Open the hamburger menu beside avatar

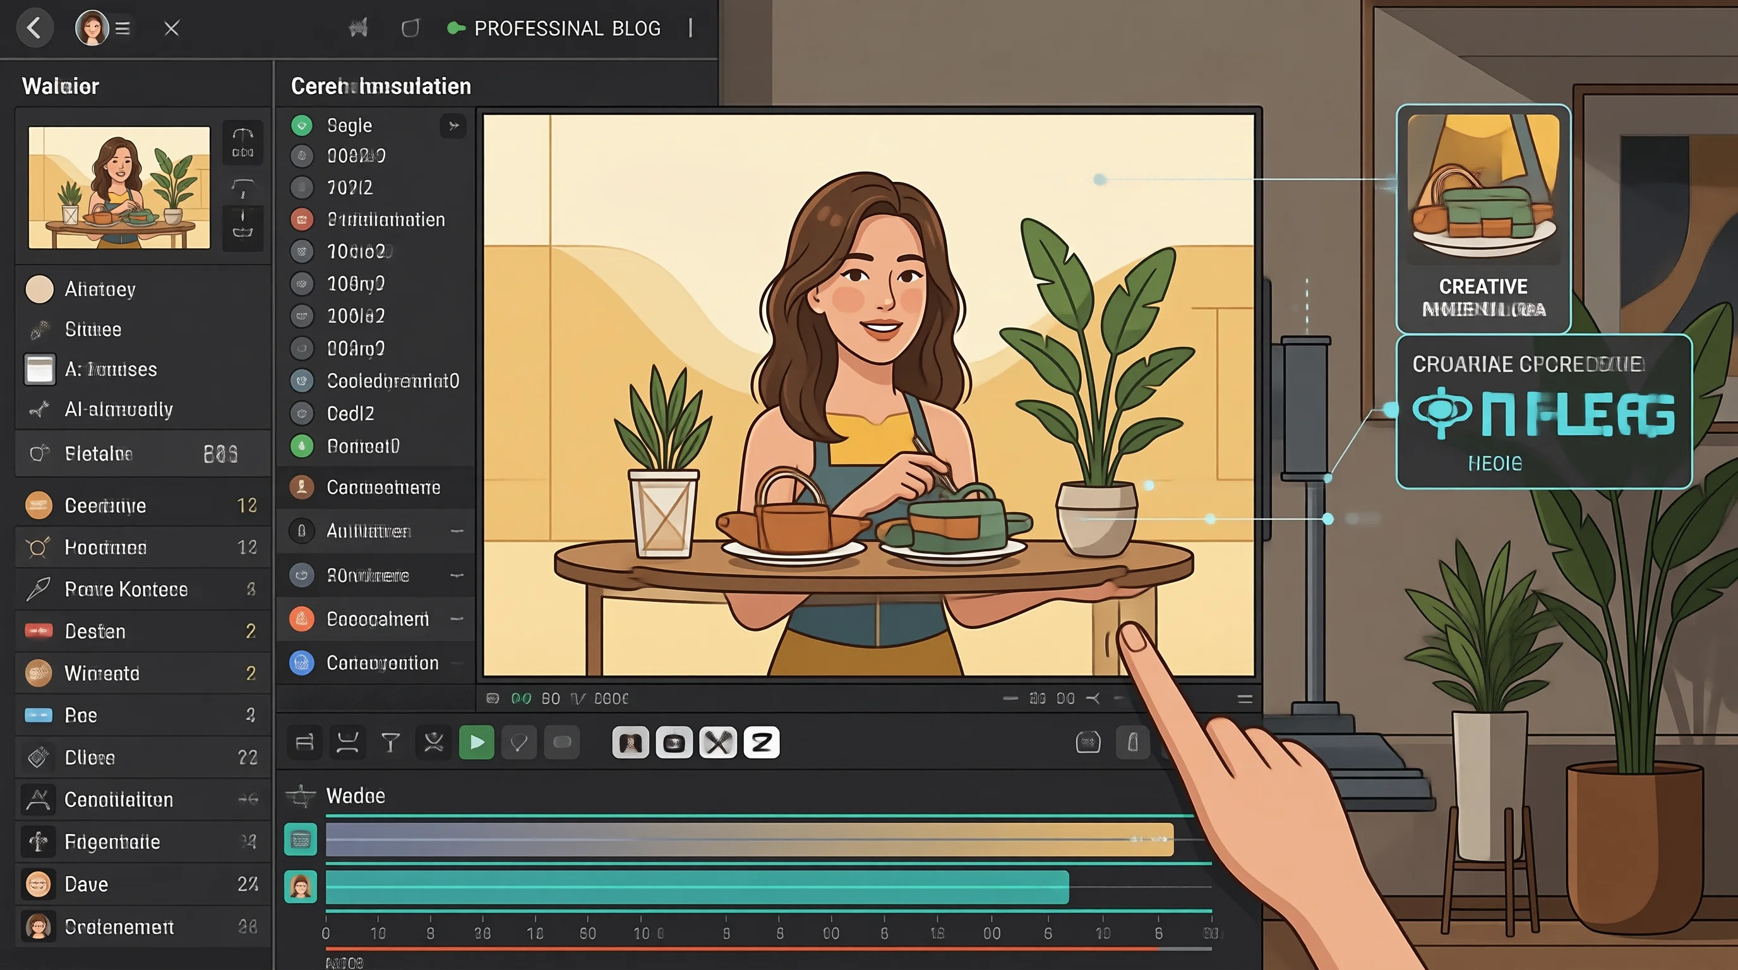click(x=122, y=28)
